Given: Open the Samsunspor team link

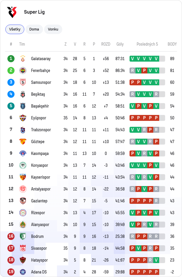Looking at the screenshot, I should click(x=41, y=82).
